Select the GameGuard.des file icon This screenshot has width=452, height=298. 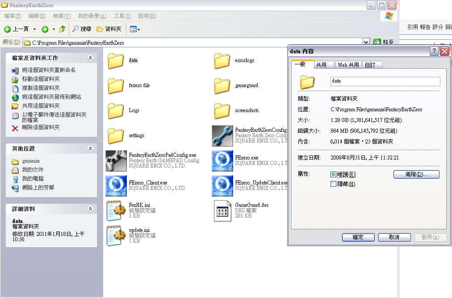point(222,211)
